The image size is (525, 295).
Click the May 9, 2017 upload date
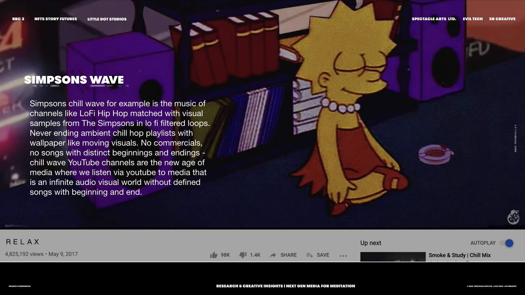pos(63,254)
